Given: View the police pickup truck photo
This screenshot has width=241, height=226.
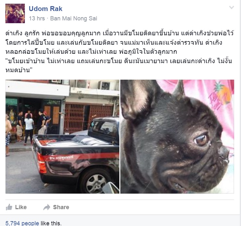Looking at the screenshot, I should coord(62,137).
